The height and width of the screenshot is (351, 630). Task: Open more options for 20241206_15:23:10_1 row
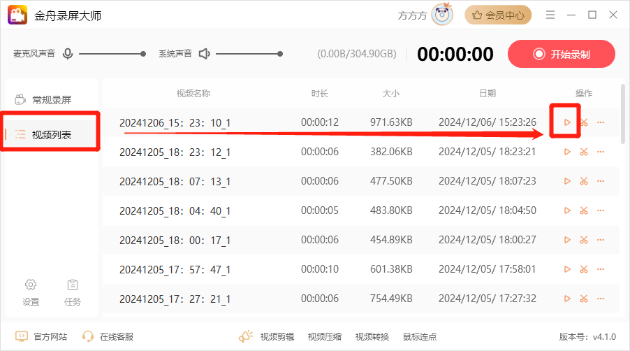(601, 122)
